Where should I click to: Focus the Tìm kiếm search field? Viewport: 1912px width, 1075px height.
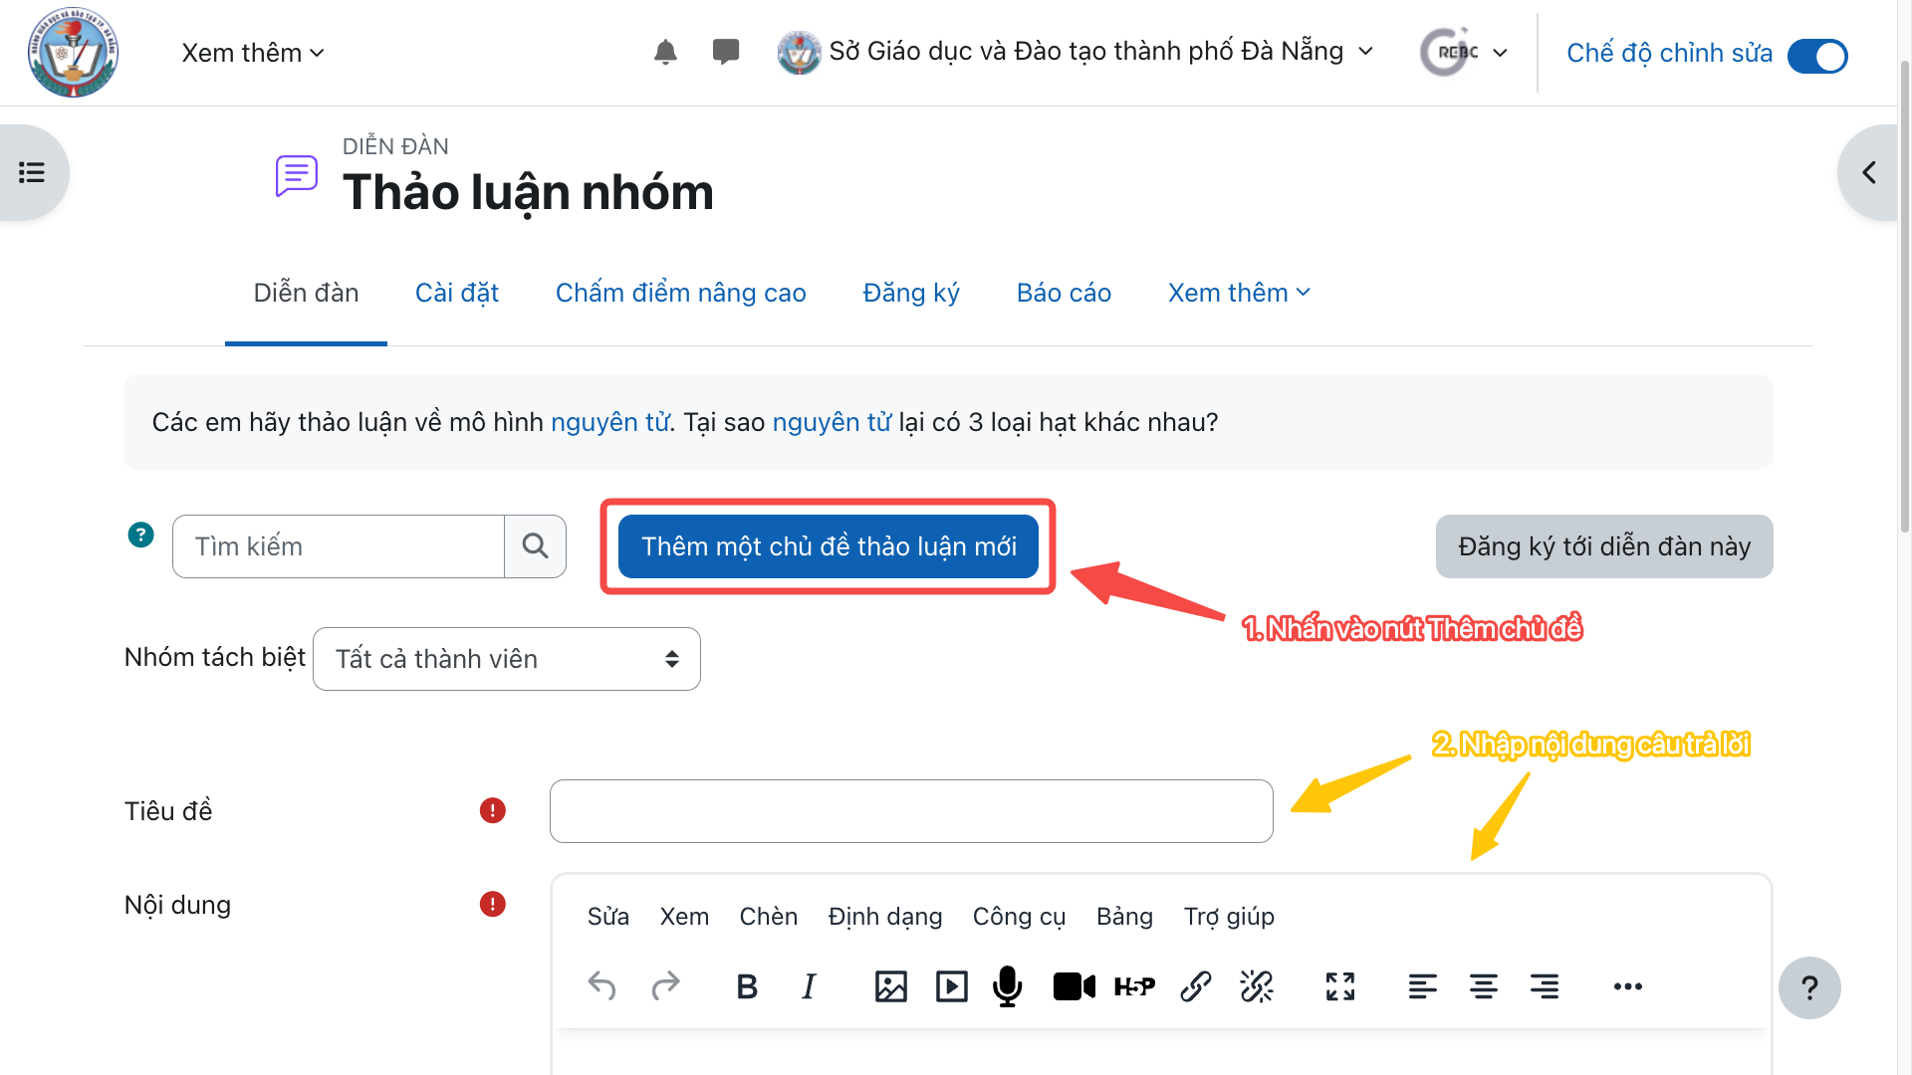pos(339,546)
